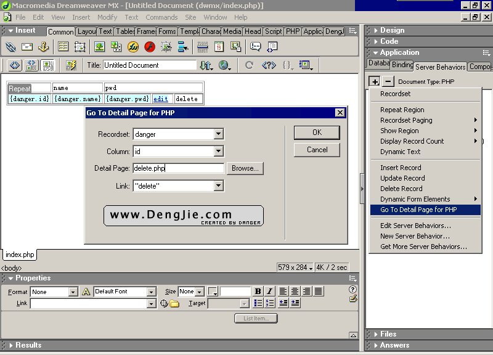Switch to Code and Design split view
This screenshot has width=493, height=355.
point(31,65)
